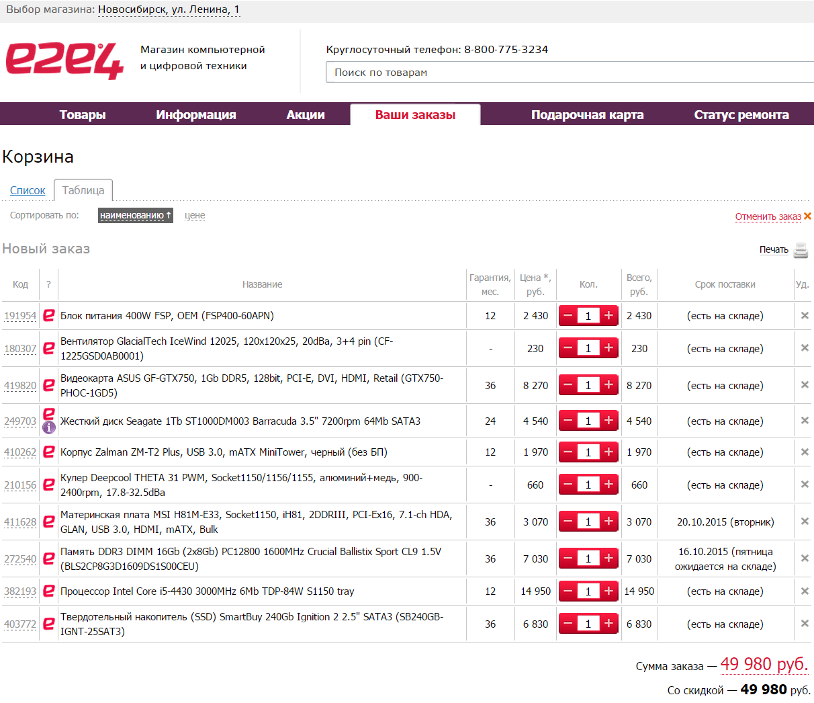Screen dimensions: 814x703
Task: Click delivery date 20.10.2015 (вторник)
Action: pos(725,522)
